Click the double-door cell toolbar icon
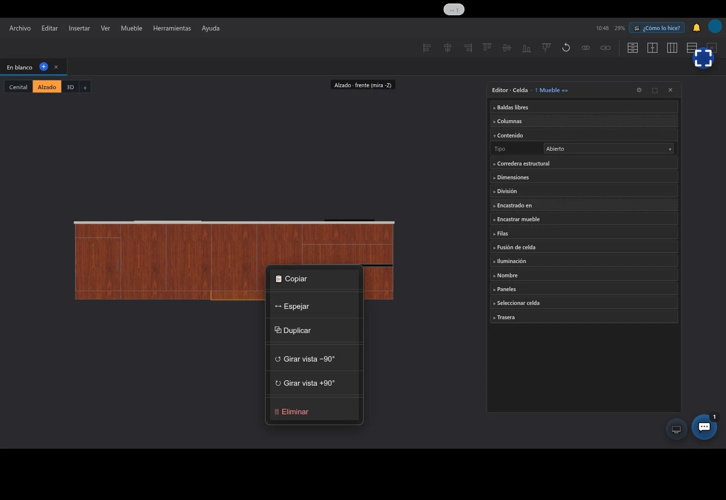The width and height of the screenshot is (726, 500). point(652,48)
